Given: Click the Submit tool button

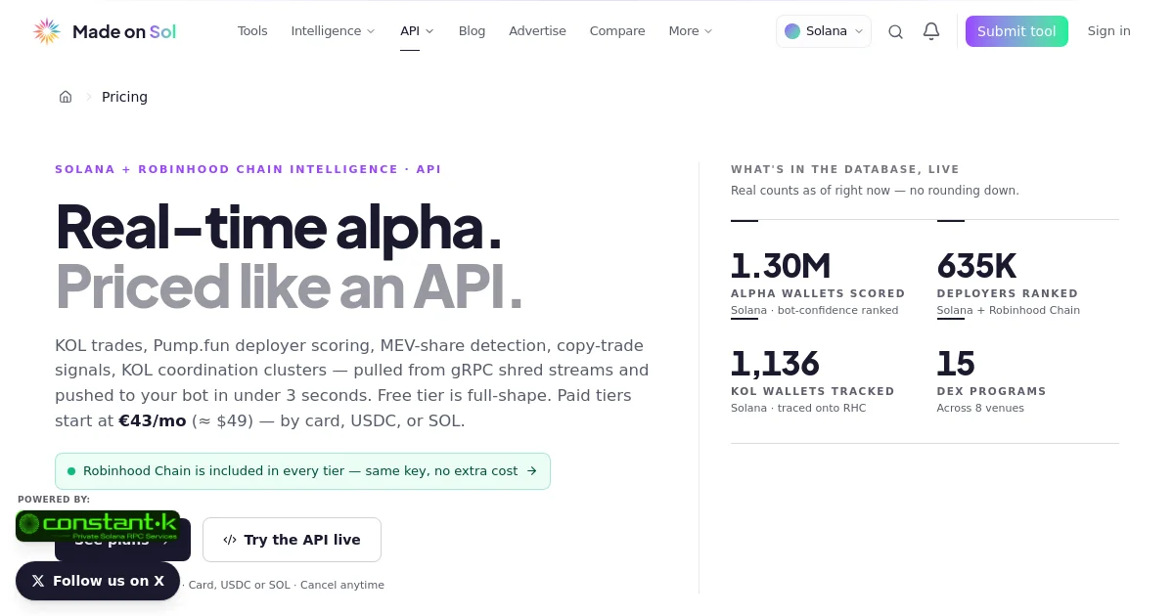Looking at the screenshot, I should click(x=1016, y=31).
